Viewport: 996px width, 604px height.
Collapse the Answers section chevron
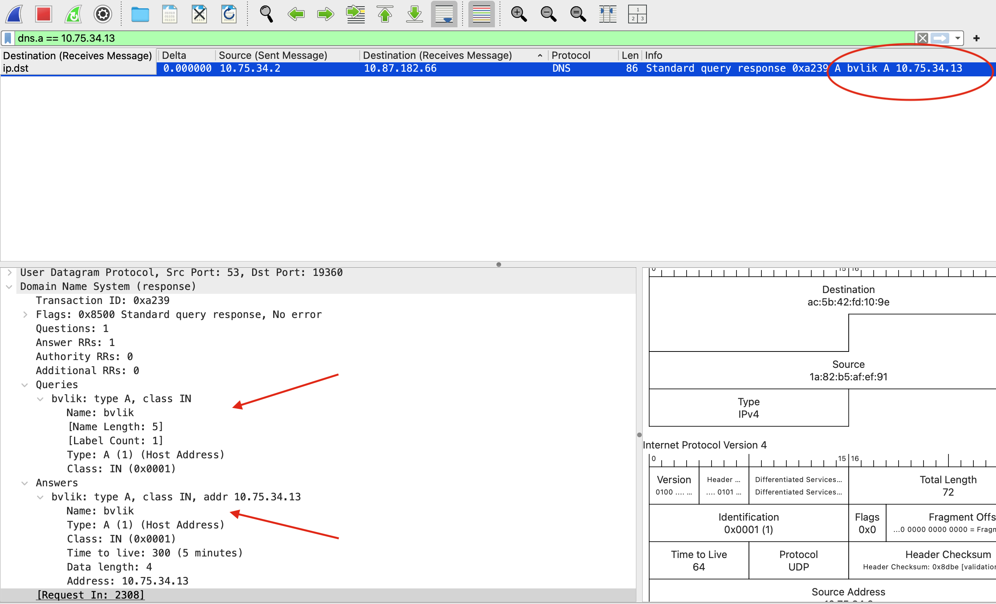25,484
